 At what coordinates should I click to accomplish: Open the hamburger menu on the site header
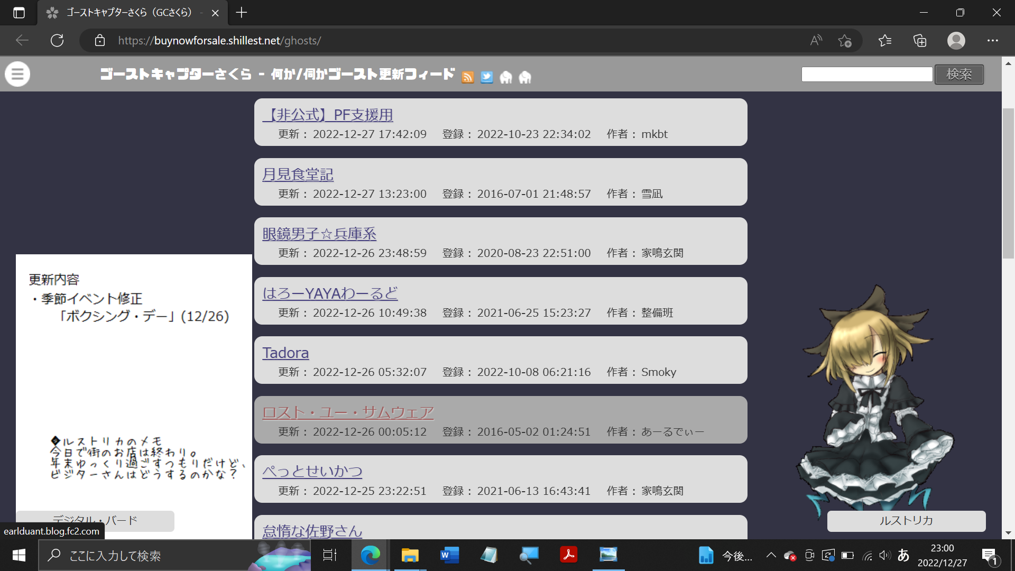click(x=17, y=74)
